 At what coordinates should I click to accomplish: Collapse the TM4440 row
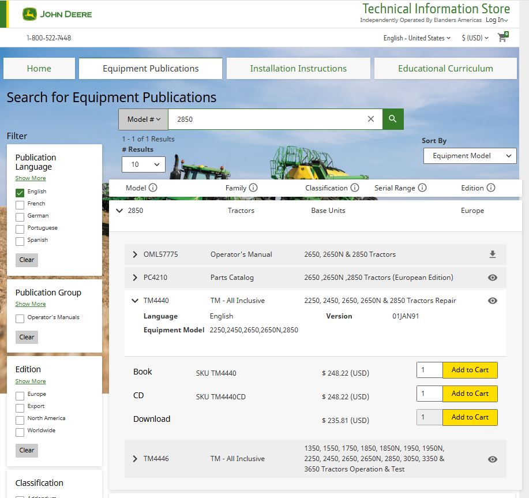coord(135,301)
